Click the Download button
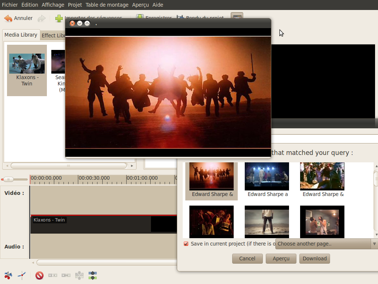 [315, 258]
